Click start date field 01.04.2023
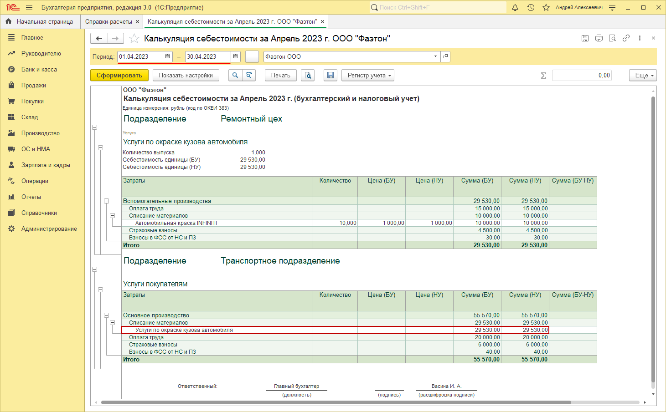The image size is (666, 412). click(x=140, y=56)
